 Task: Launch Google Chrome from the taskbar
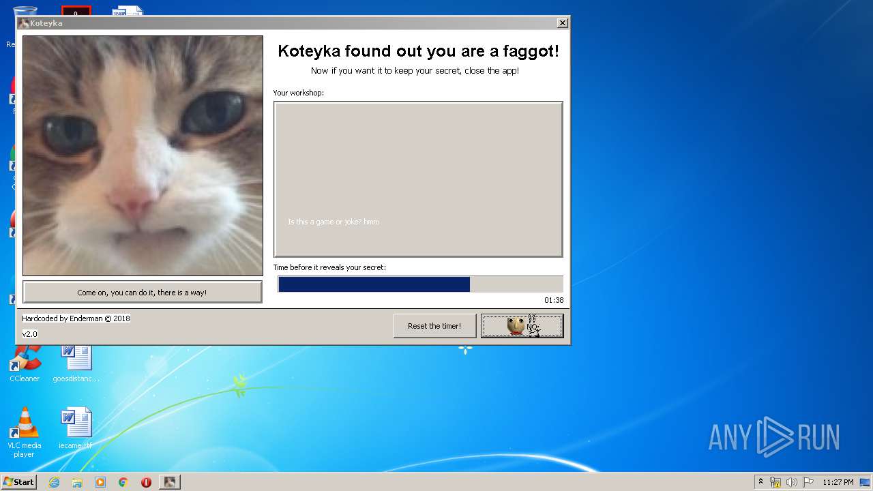point(123,482)
